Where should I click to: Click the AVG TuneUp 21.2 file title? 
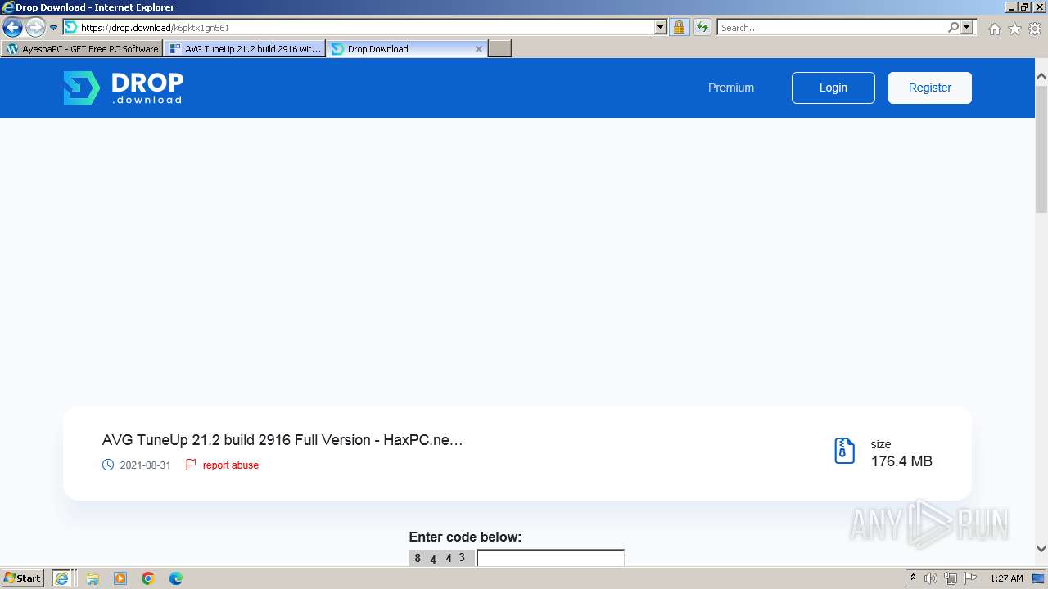(x=282, y=440)
